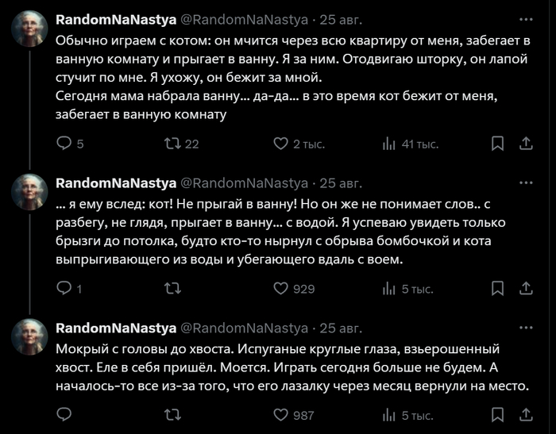Like the first tweet with 2 тыс. likes
The image size is (556, 434).
pyautogui.click(x=299, y=144)
